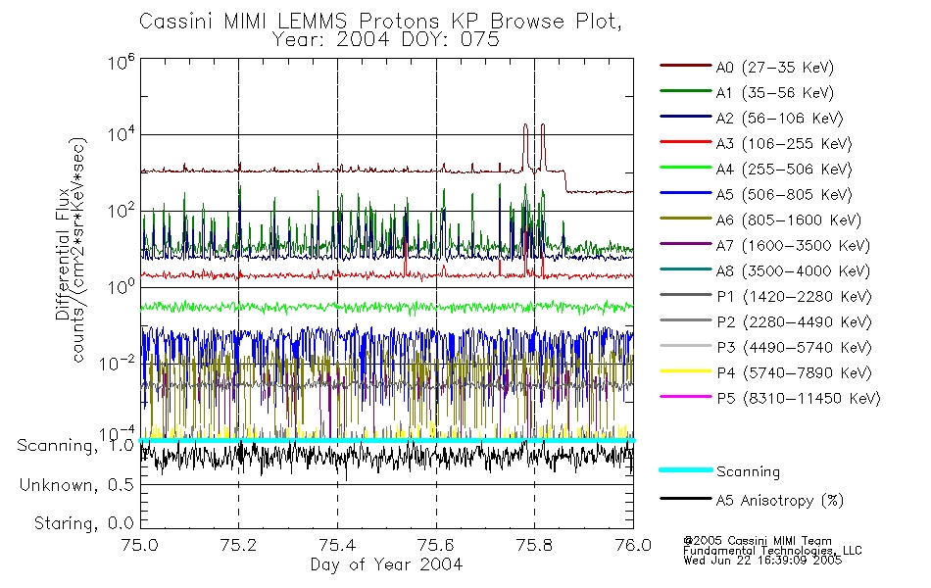Image resolution: width=931 pixels, height=588 pixels.
Task: Click the A2 (56-106 KeV) legend label
Action: [x=779, y=119]
